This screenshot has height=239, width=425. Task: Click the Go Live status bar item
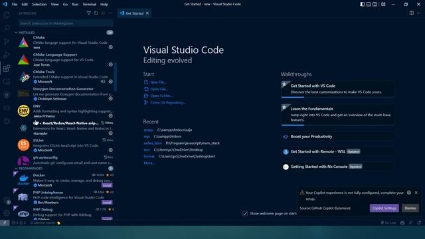point(388,223)
